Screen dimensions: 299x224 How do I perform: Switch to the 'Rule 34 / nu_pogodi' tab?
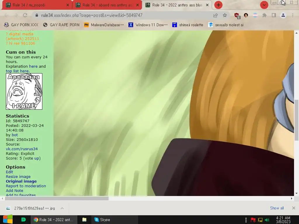click(x=36, y=5)
